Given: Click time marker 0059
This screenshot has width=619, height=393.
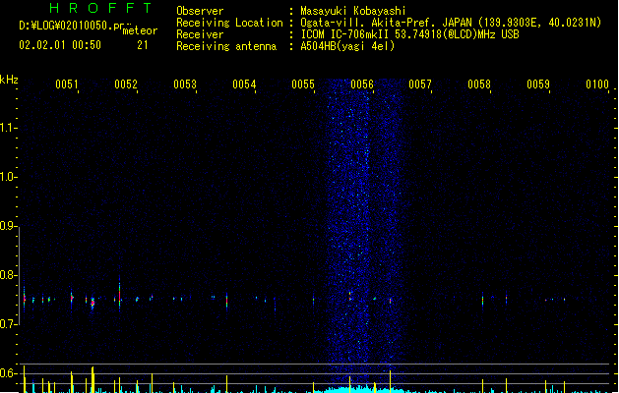Looking at the screenshot, I should pos(538,84).
